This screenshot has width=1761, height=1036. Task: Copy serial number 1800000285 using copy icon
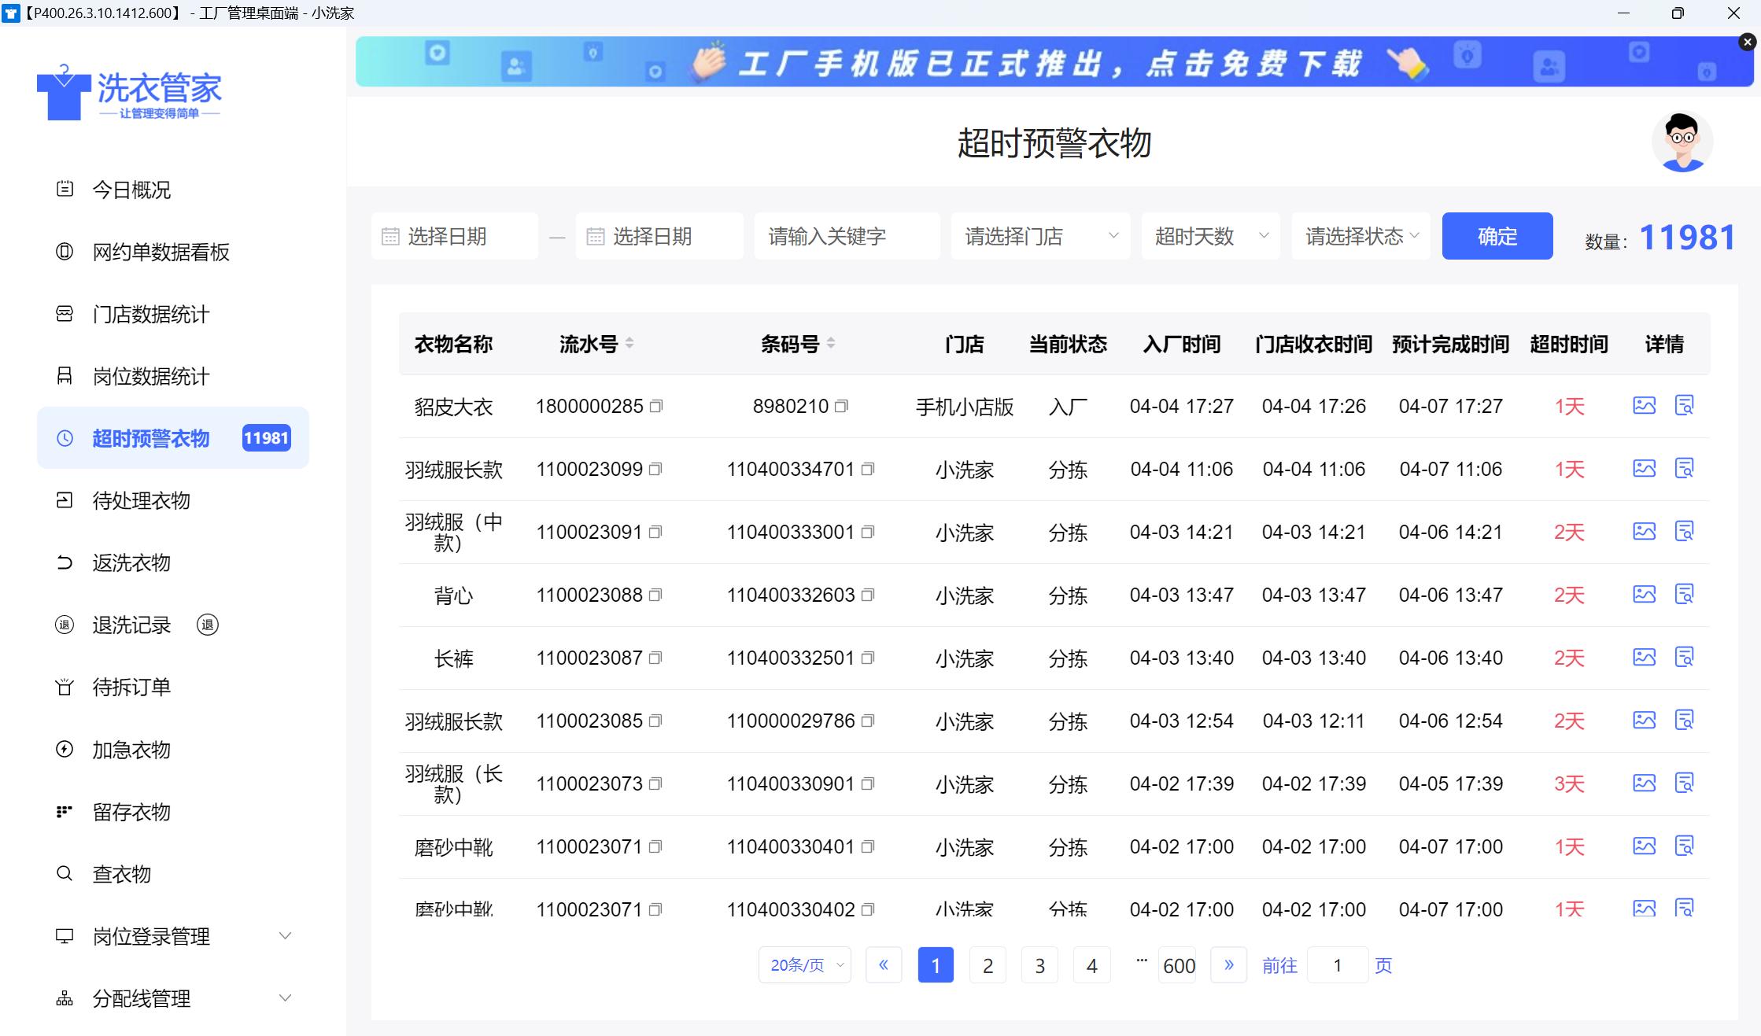pos(656,406)
